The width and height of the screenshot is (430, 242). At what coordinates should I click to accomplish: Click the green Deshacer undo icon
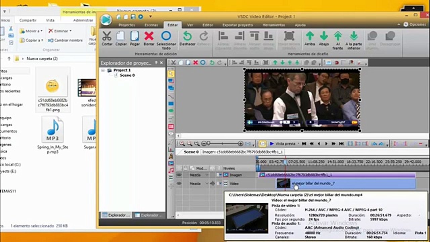click(x=187, y=36)
